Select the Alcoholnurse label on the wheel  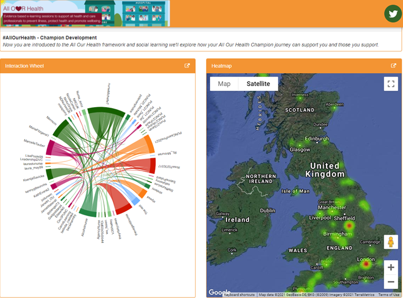[84, 228]
